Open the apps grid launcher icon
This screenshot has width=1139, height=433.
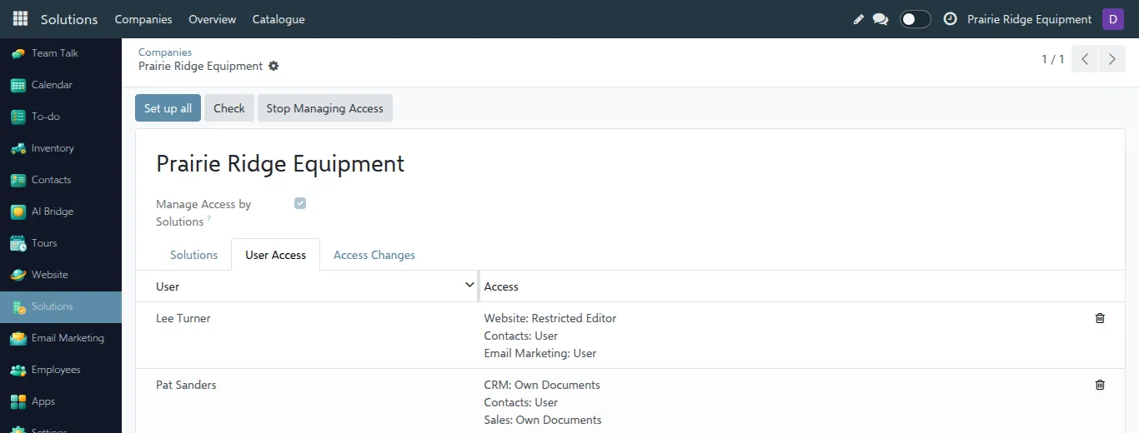coord(20,18)
